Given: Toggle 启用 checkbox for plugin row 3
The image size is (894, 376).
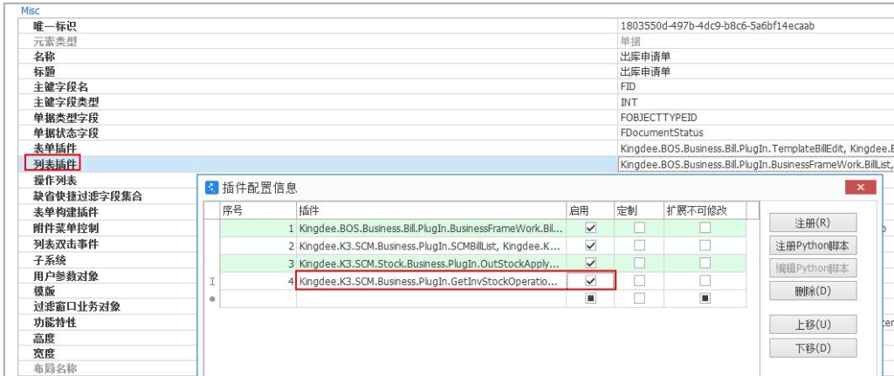Looking at the screenshot, I should click(x=591, y=263).
